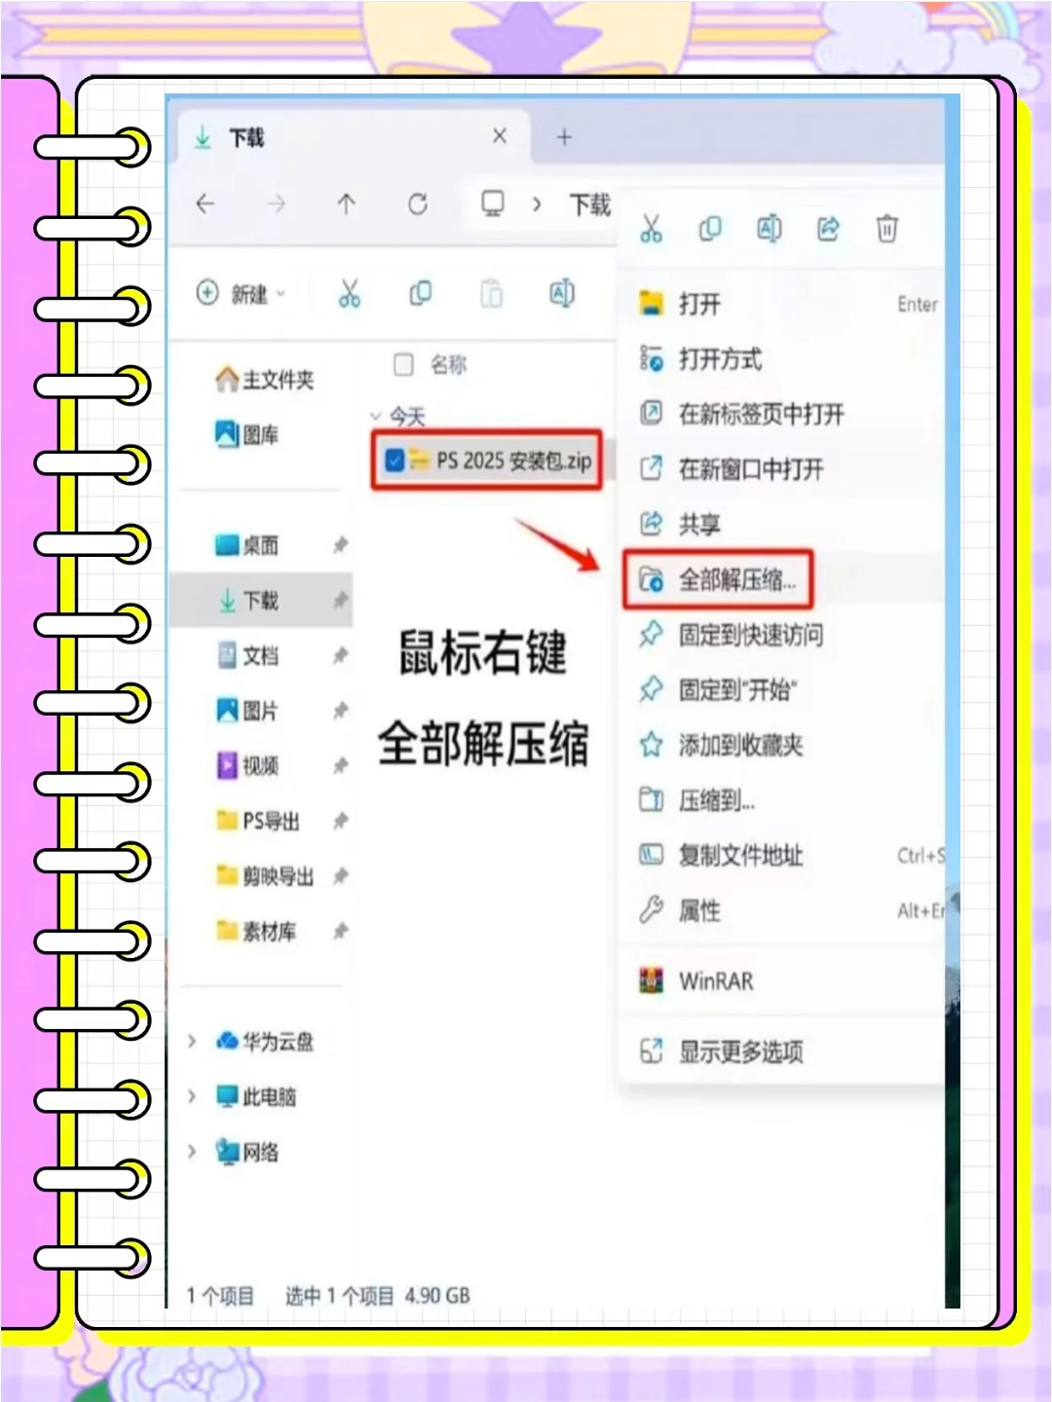Click the Cut icon in context menu toolbar
This screenshot has height=1402, width=1052.
[x=652, y=230]
